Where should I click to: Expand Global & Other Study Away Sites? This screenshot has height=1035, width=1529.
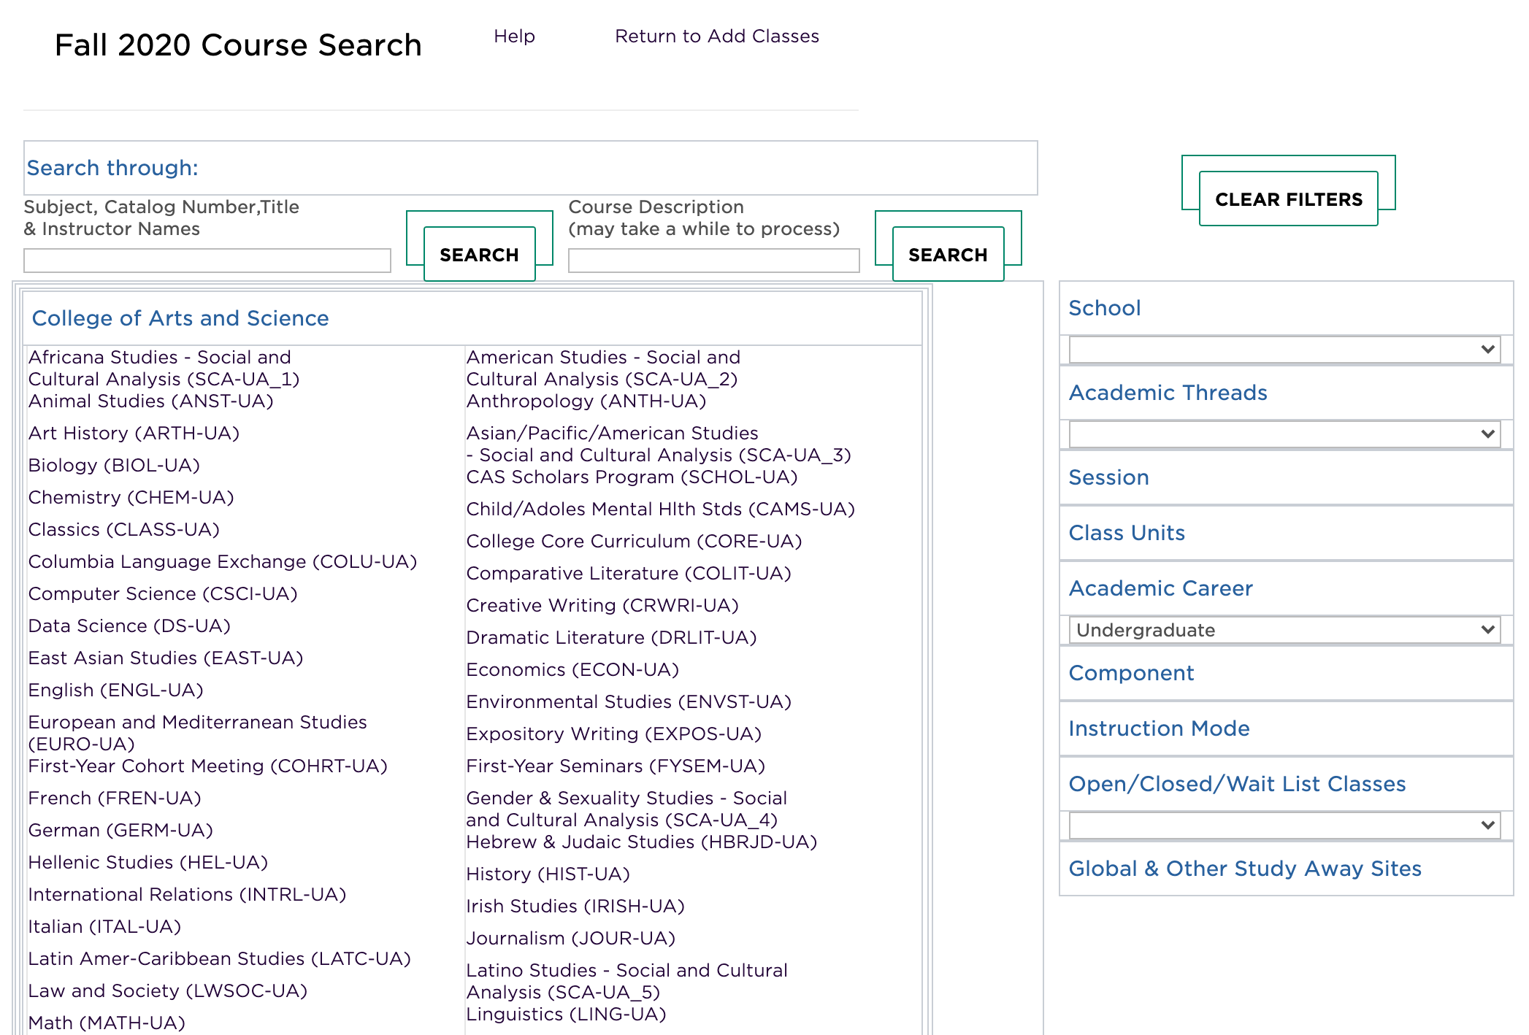[x=1245, y=869]
